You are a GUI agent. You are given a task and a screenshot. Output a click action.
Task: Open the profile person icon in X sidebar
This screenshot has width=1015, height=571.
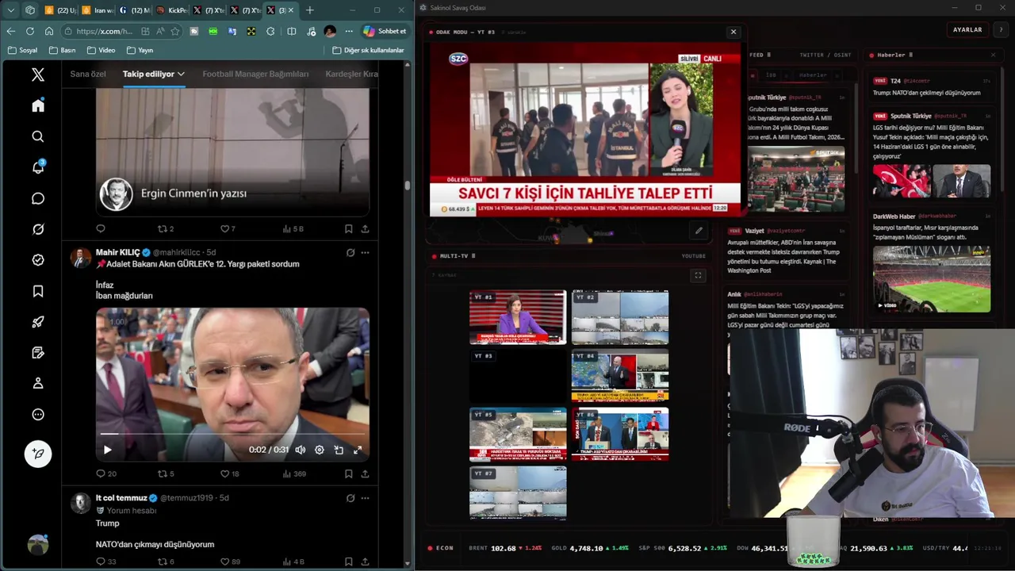pyautogui.click(x=38, y=383)
